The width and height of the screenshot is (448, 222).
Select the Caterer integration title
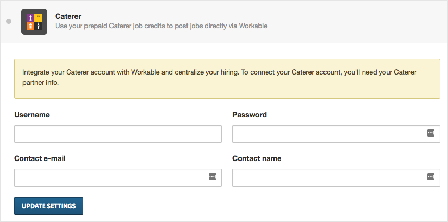(68, 16)
